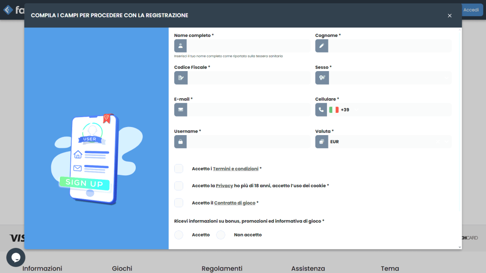
Task: Open the live chat bubble
Action: (16, 257)
